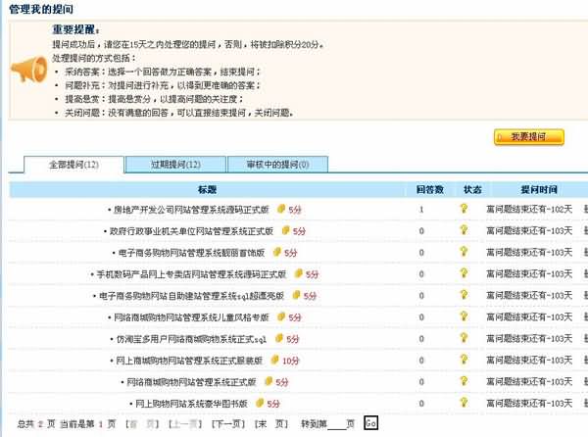Select the 审核中的提问(0) tab
Screen dimensions: 588x437
[277, 165]
